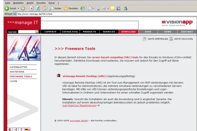Open the Datei menu
197x131 pixels.
pos(8,3)
